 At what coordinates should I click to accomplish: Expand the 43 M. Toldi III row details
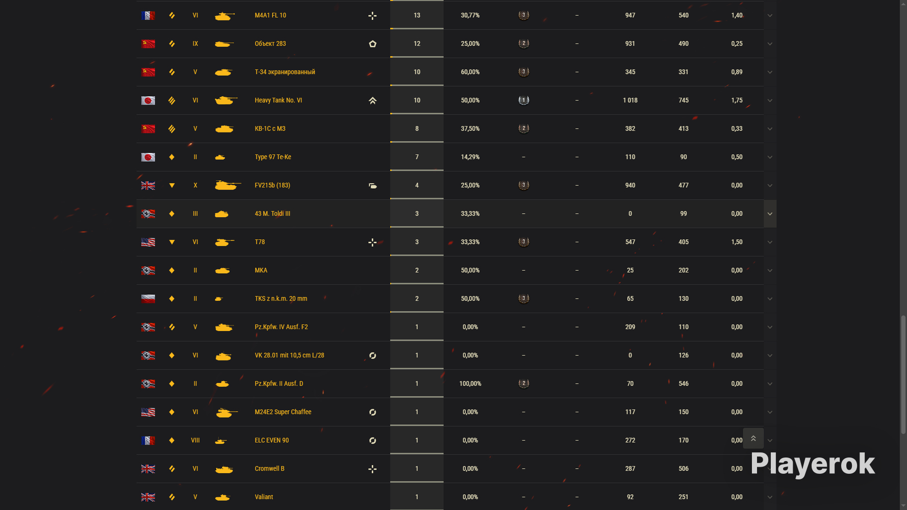(770, 214)
